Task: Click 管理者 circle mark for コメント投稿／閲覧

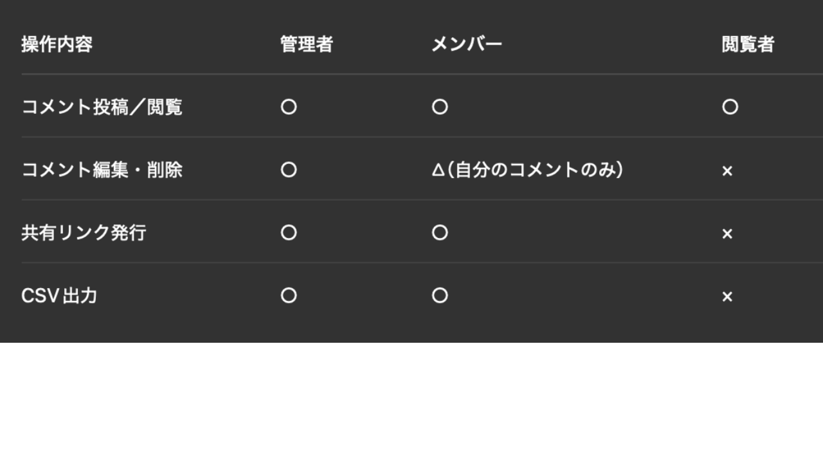Action: pyautogui.click(x=289, y=107)
